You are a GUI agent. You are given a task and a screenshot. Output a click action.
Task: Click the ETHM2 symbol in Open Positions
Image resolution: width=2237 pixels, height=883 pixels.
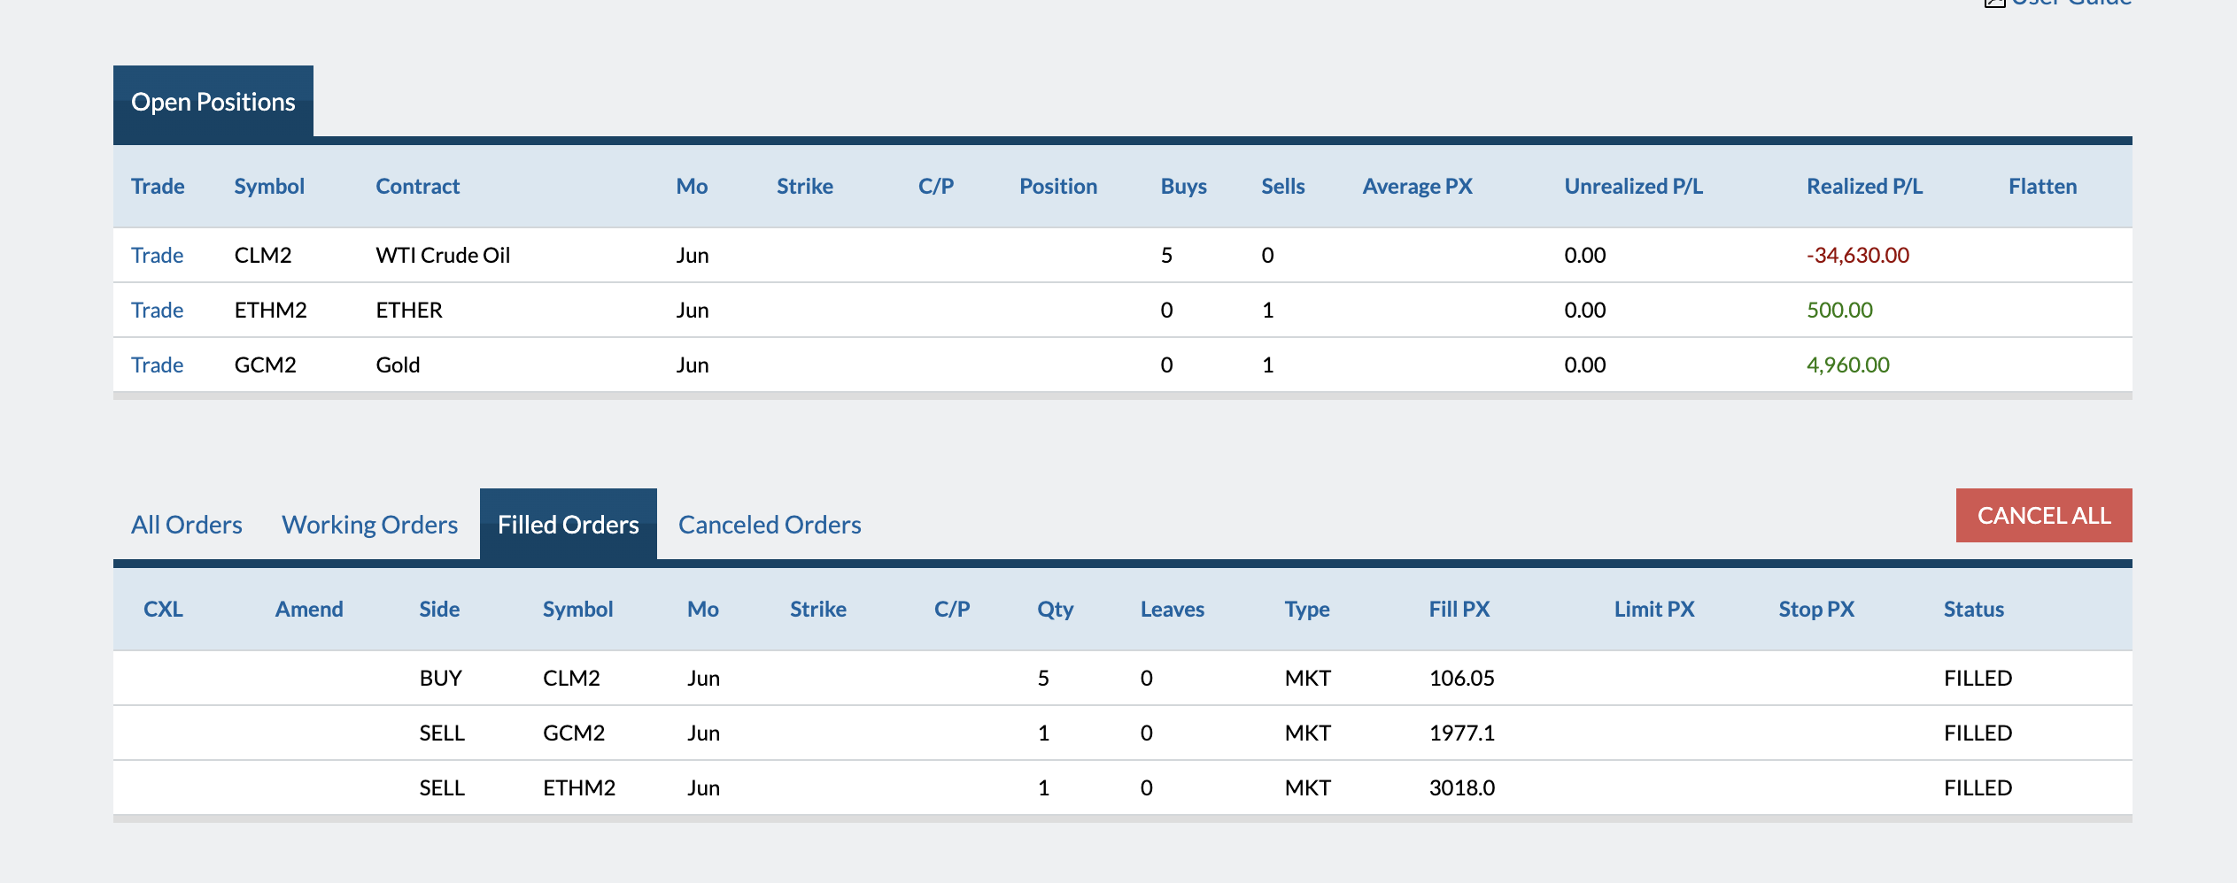point(270,310)
